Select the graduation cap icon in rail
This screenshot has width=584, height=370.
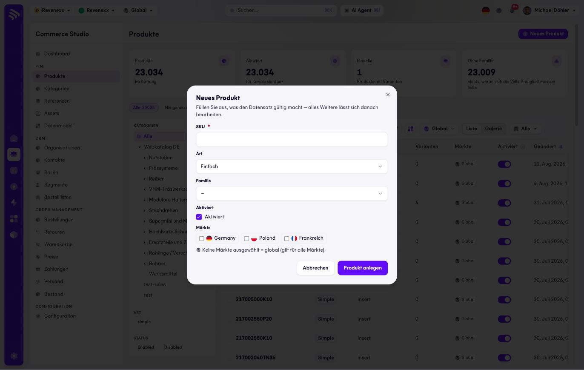click(x=14, y=154)
